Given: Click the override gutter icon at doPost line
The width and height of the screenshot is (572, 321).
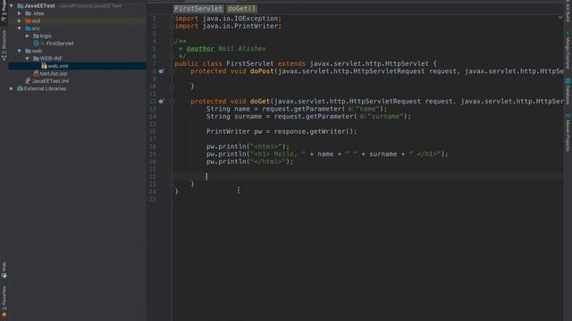Looking at the screenshot, I should click(161, 71).
